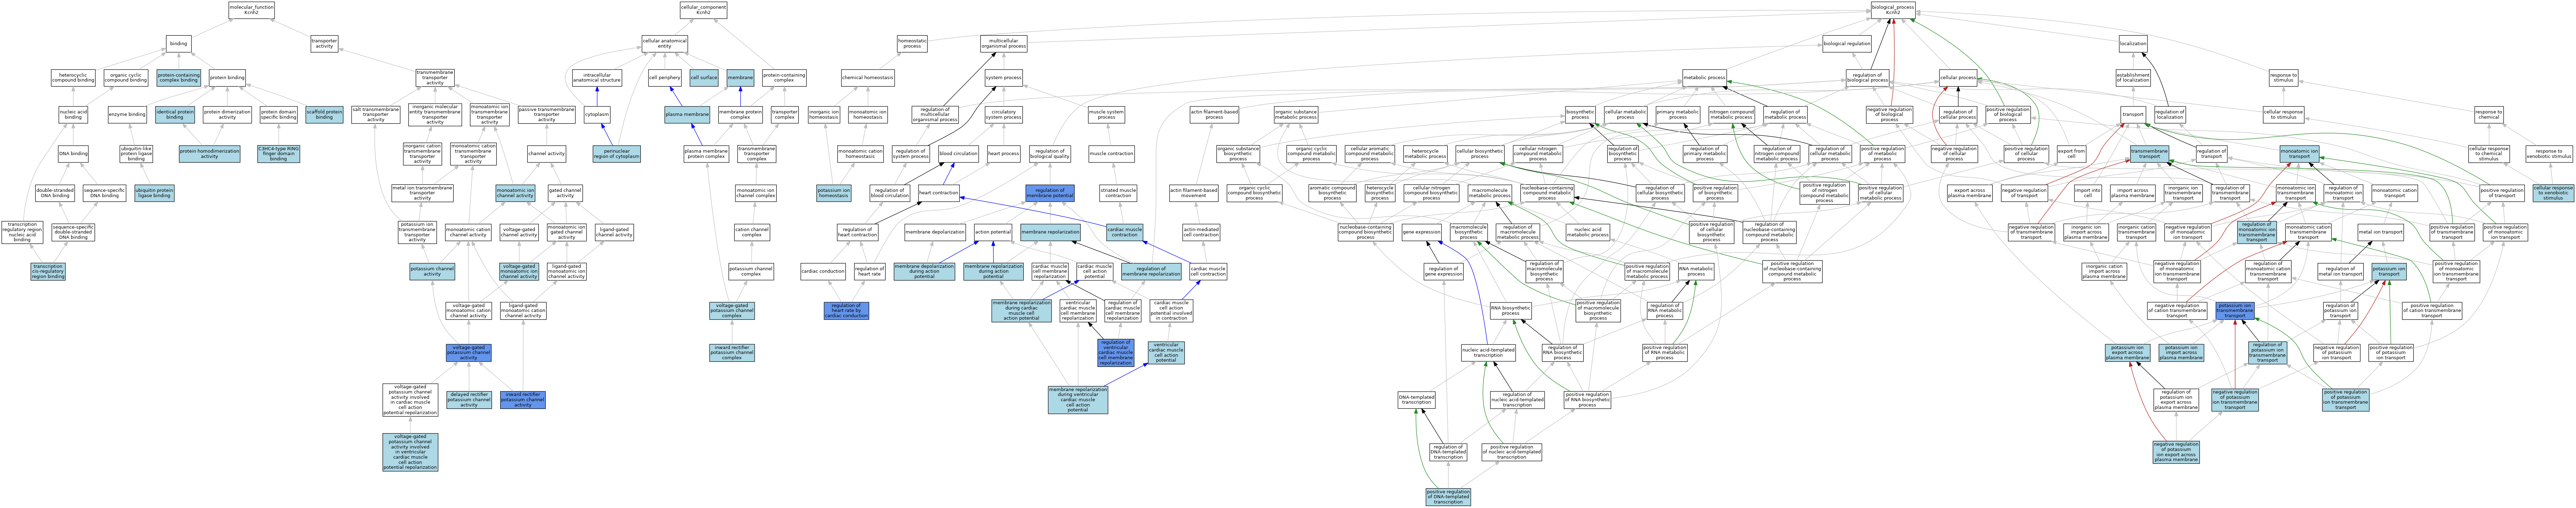This screenshot has width=2576, height=508.
Task: Click the multicellular organismal process node
Action: coord(1003,44)
